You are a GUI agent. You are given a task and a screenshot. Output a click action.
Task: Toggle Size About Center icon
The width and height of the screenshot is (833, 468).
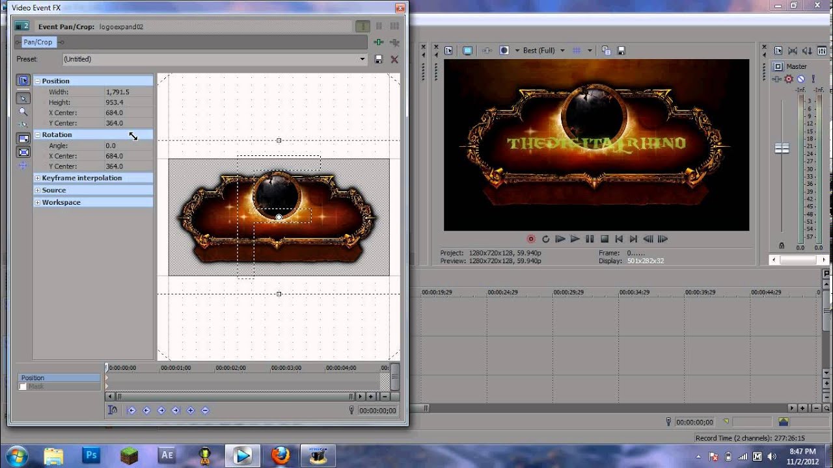(23, 152)
